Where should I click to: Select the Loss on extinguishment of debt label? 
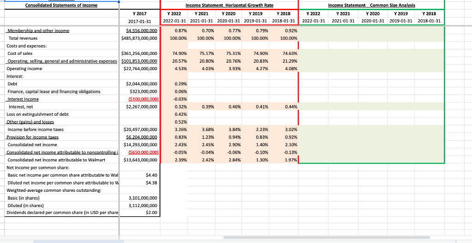(37, 114)
